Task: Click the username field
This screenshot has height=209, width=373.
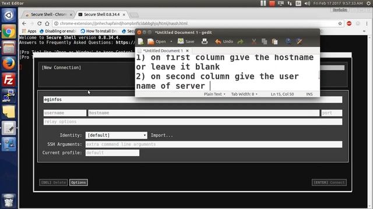Action: (65, 113)
